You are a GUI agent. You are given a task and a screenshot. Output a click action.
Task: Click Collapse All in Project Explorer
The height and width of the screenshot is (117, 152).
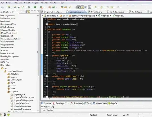tap(25, 12)
